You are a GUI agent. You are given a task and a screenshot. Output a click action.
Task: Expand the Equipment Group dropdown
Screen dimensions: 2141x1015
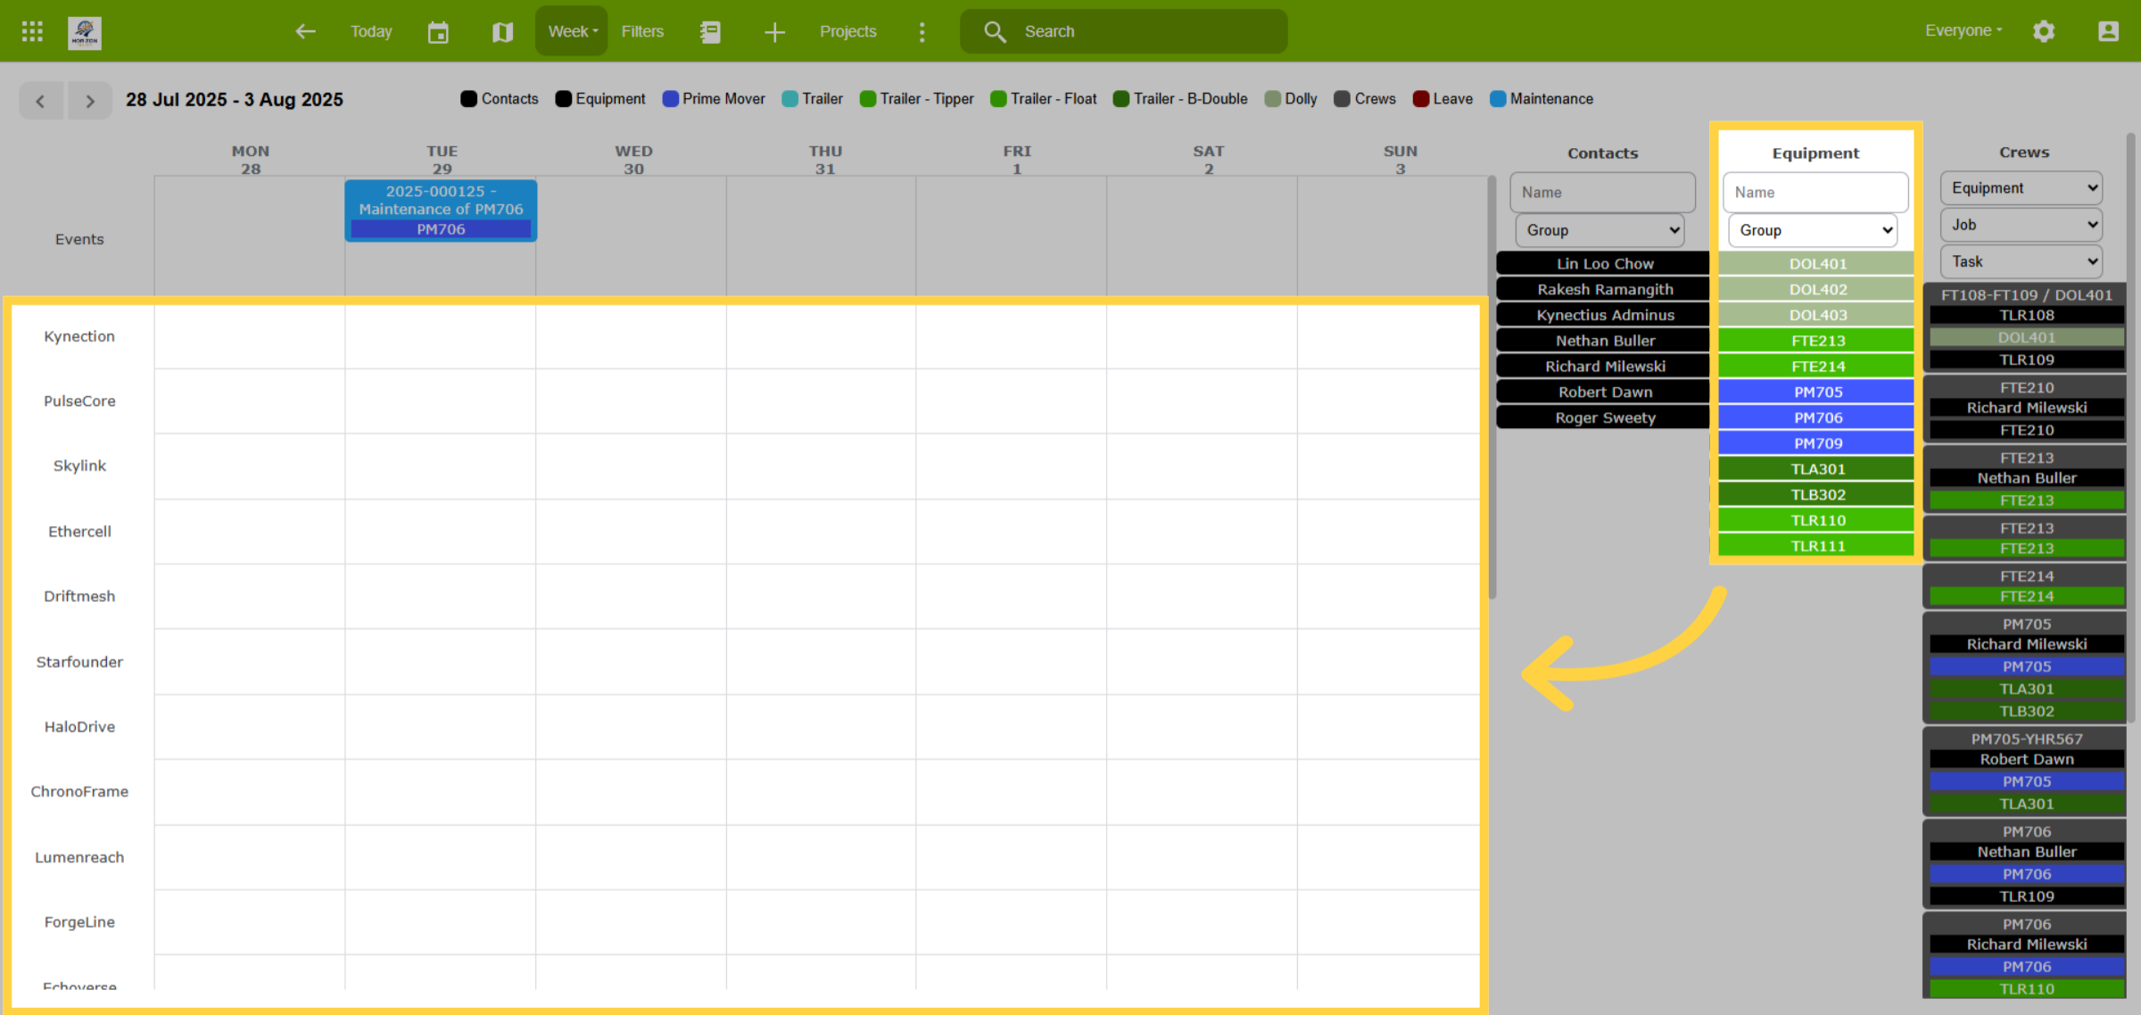(x=1813, y=230)
